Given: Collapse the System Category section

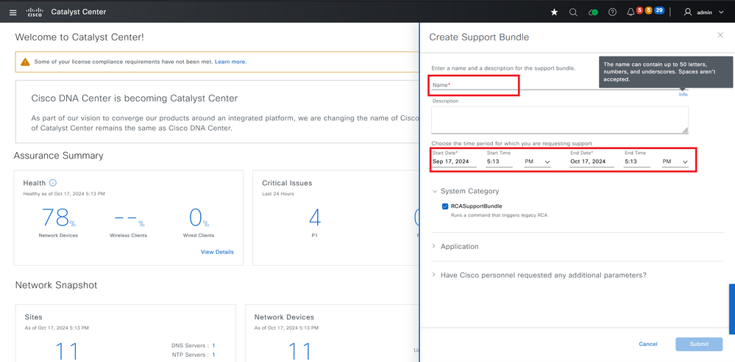Looking at the screenshot, I should coord(434,192).
